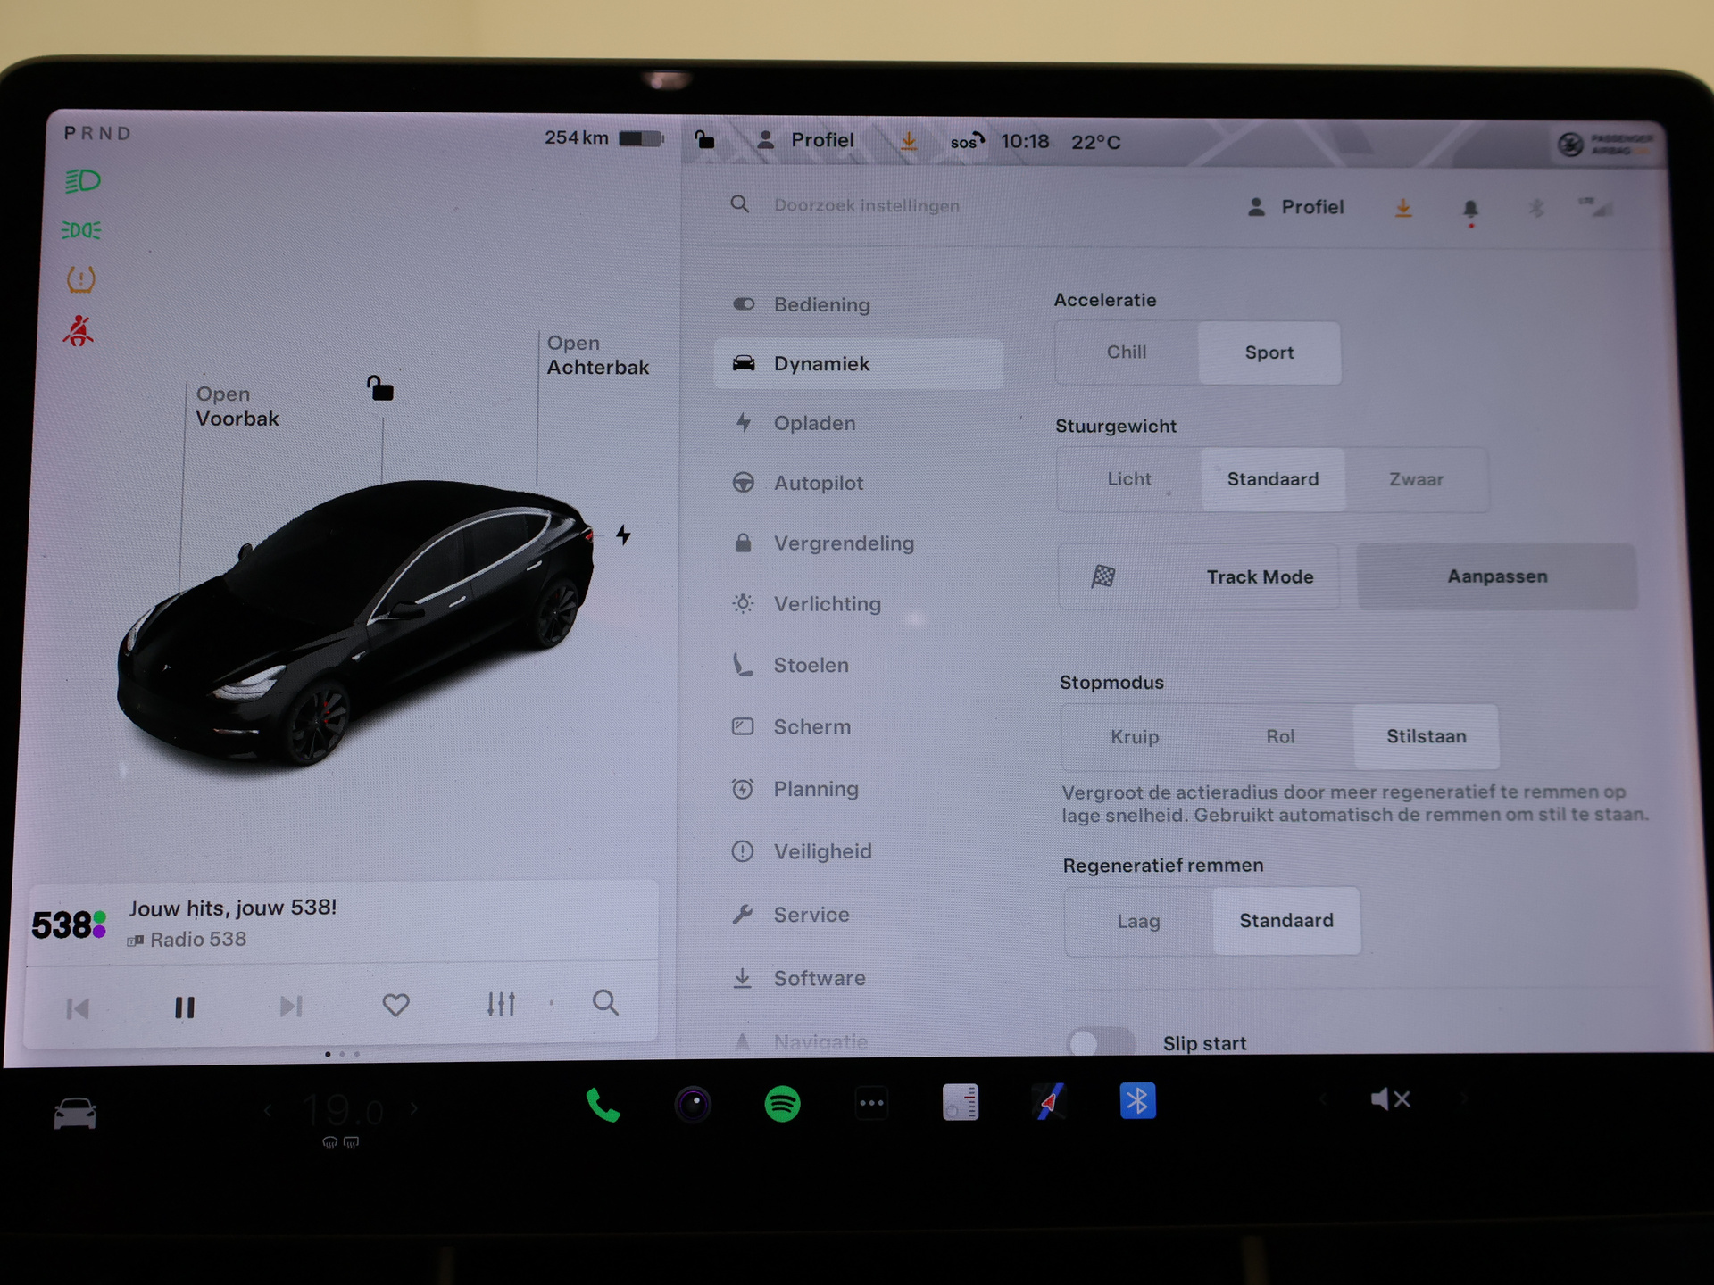Viewport: 1714px width, 1285px height.
Task: Open the Vergrendeling settings menu
Action: tap(858, 543)
